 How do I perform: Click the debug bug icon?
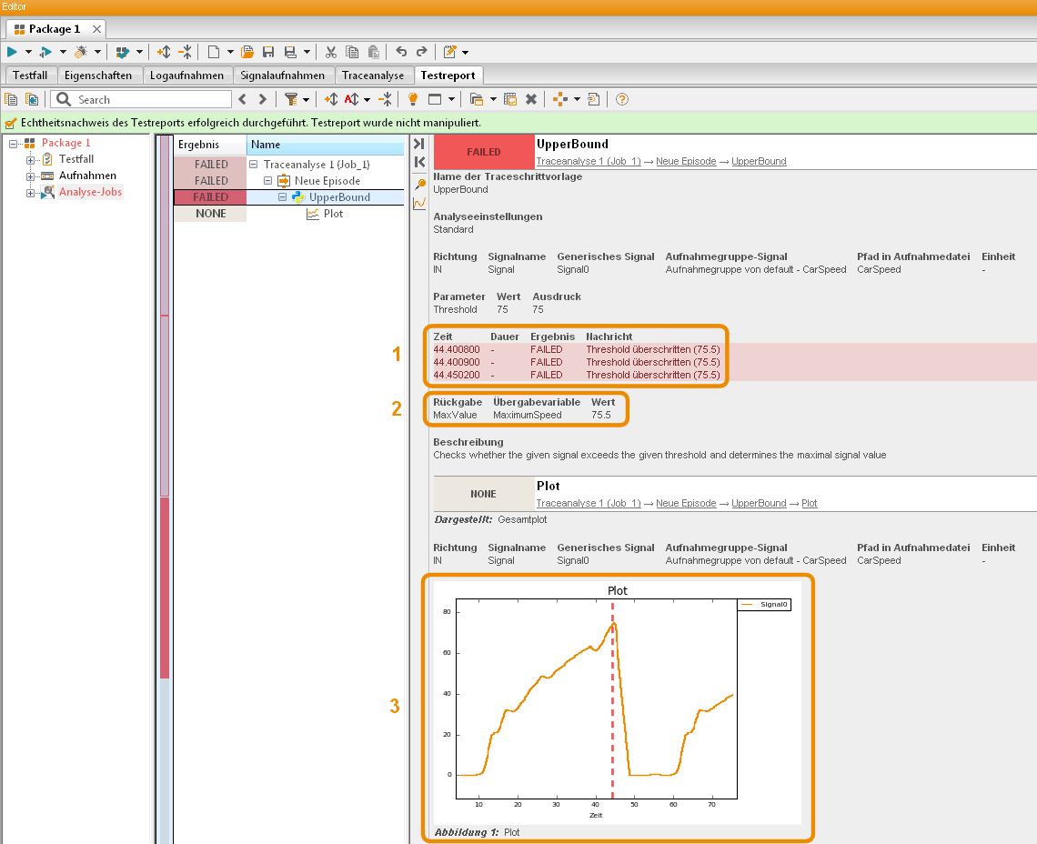pyautogui.click(x=81, y=52)
